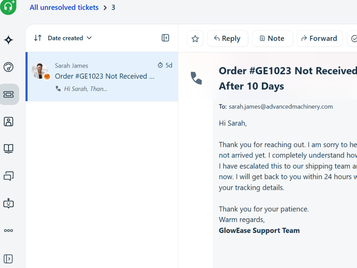Open the dashboard gauge icon in sidebar
This screenshot has height=268, width=357.
click(9, 67)
